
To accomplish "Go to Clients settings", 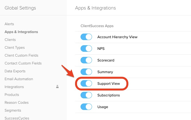I will [10, 40].
